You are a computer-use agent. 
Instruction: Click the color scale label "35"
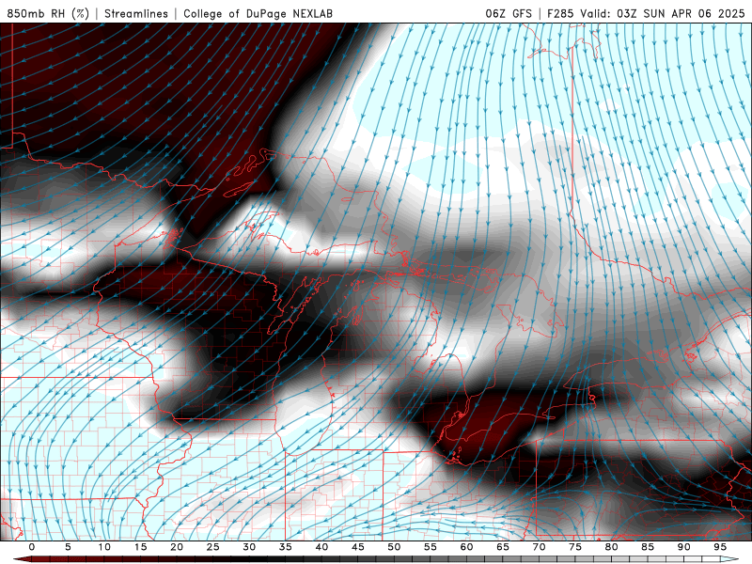(x=286, y=547)
